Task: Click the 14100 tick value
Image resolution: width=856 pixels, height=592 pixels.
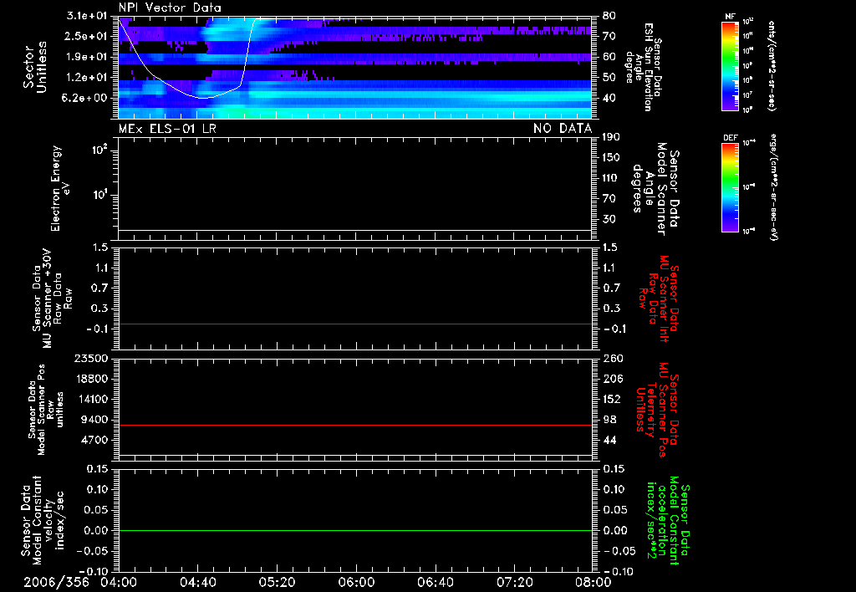Action: click(91, 399)
